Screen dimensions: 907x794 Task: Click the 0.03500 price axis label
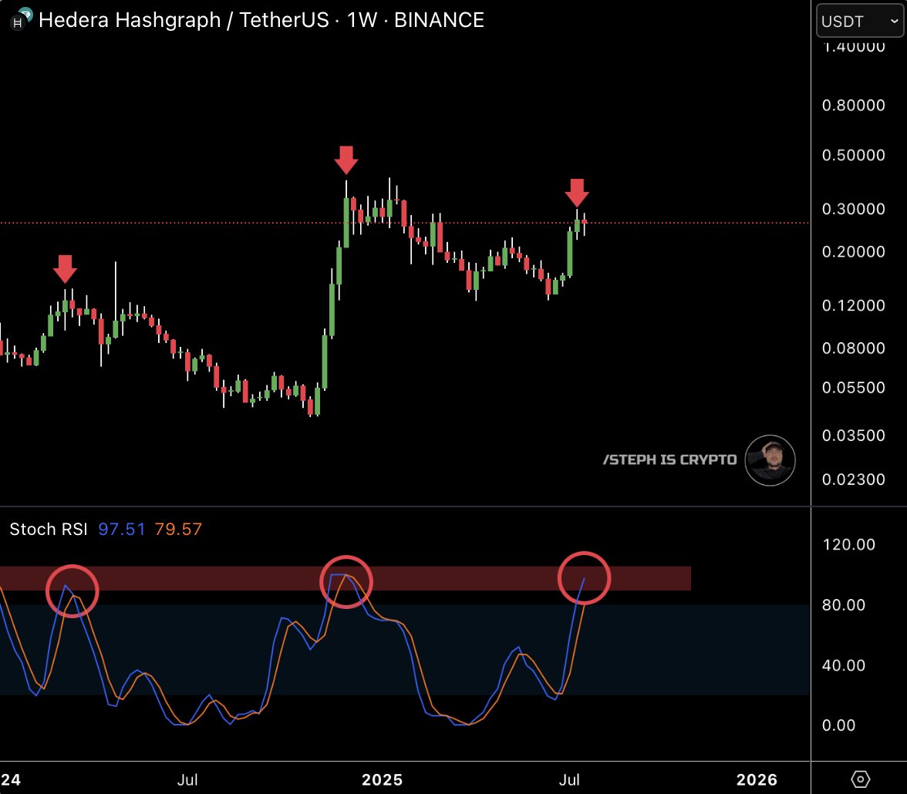(853, 436)
